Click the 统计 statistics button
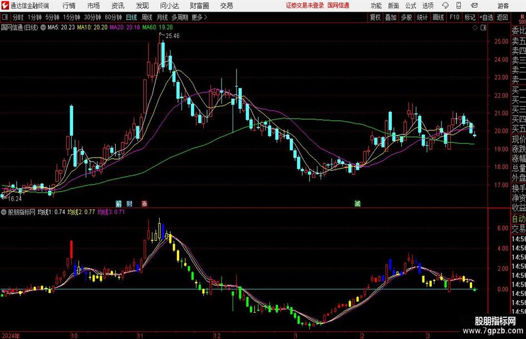This screenshot has width=526, height=339. click(x=422, y=17)
